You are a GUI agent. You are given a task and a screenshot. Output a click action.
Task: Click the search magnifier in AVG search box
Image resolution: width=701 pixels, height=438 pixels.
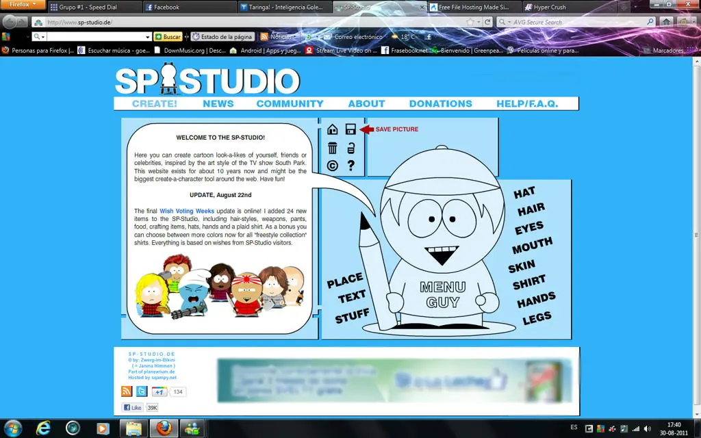pos(650,21)
